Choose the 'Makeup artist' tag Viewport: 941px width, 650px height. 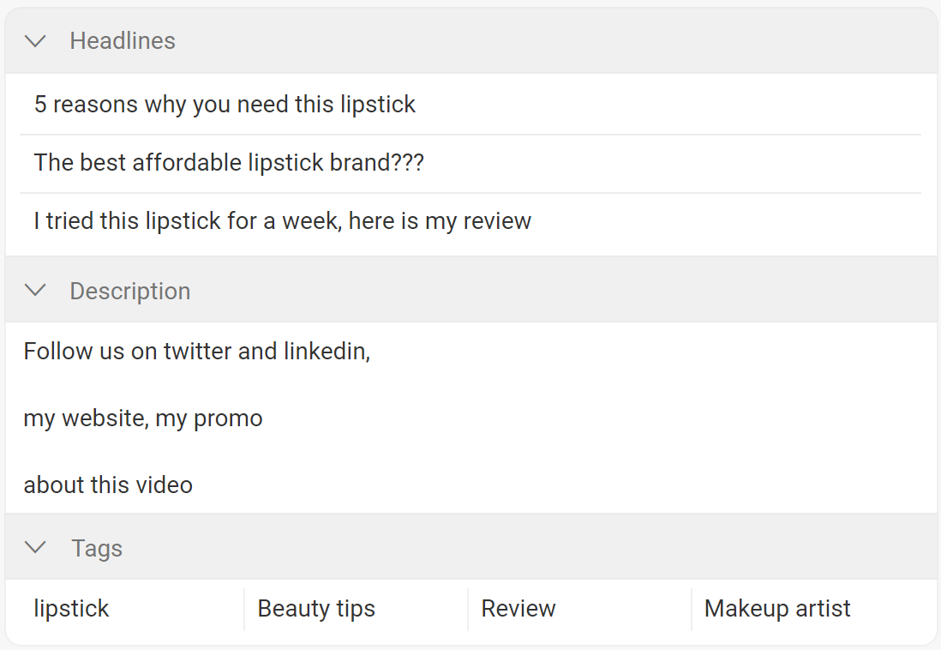click(x=777, y=609)
